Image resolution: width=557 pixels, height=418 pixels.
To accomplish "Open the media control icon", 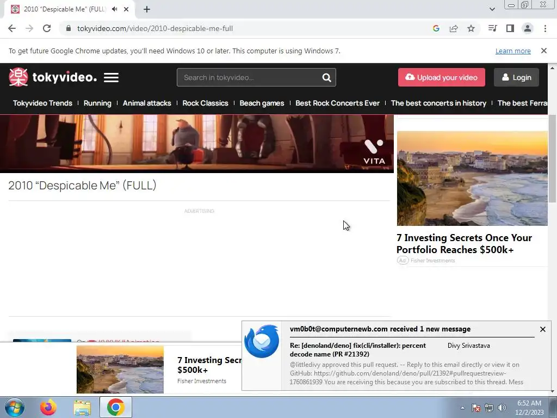I will click(493, 28).
